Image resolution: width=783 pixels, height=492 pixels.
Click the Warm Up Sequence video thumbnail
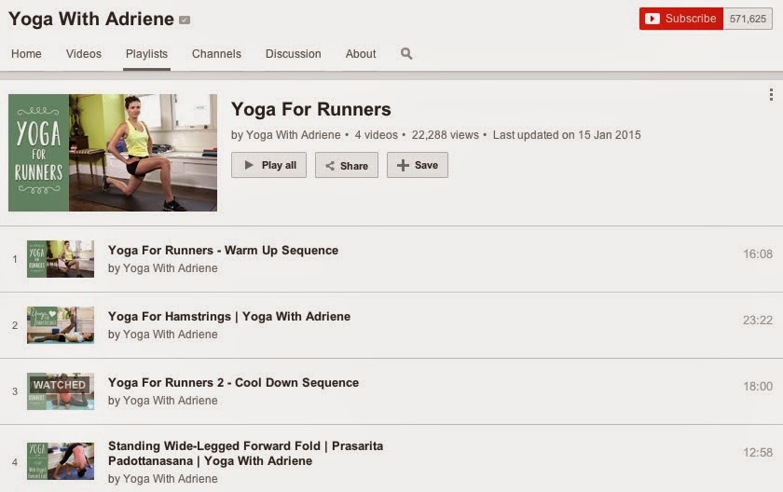pos(61,259)
